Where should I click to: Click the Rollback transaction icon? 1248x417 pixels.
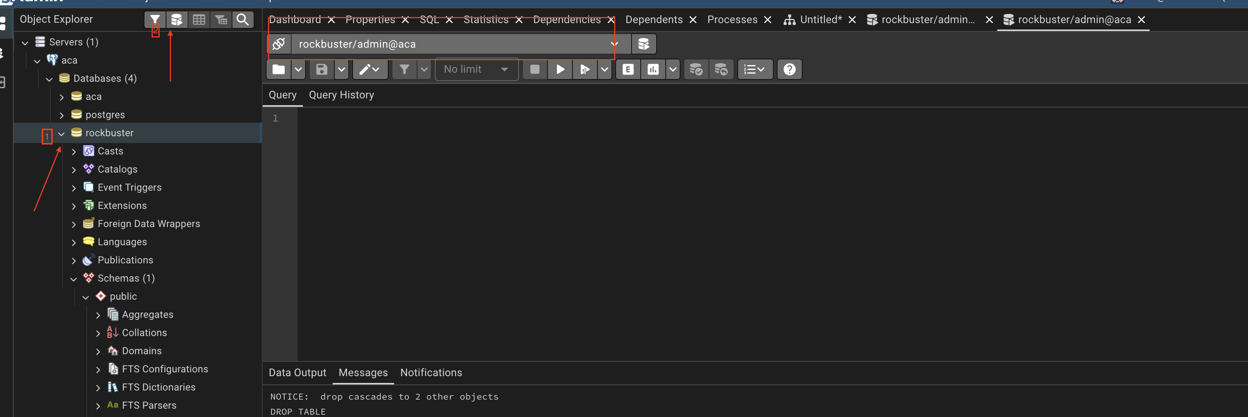(x=721, y=69)
